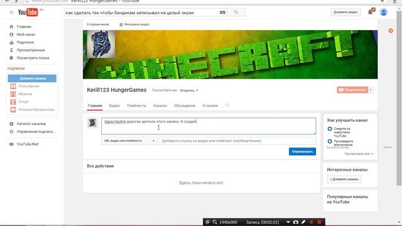Click Просмотреть все link

tap(359, 154)
